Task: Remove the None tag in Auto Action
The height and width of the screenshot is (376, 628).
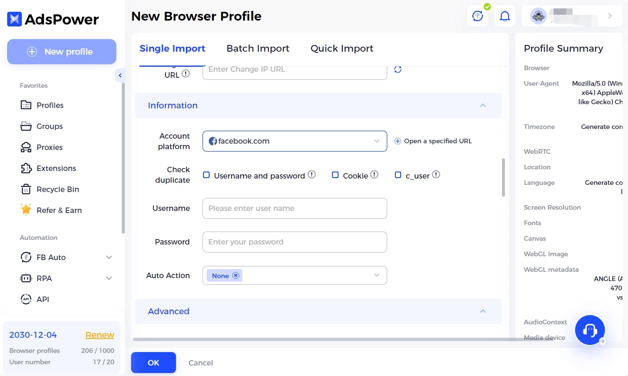Action: 236,276
